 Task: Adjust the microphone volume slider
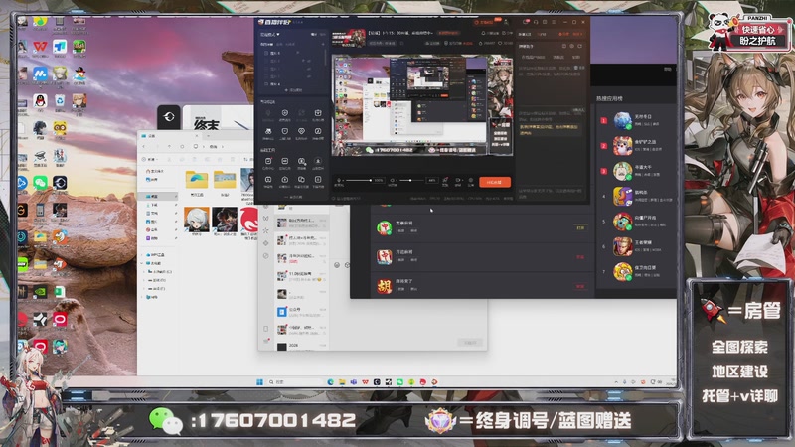(x=359, y=180)
